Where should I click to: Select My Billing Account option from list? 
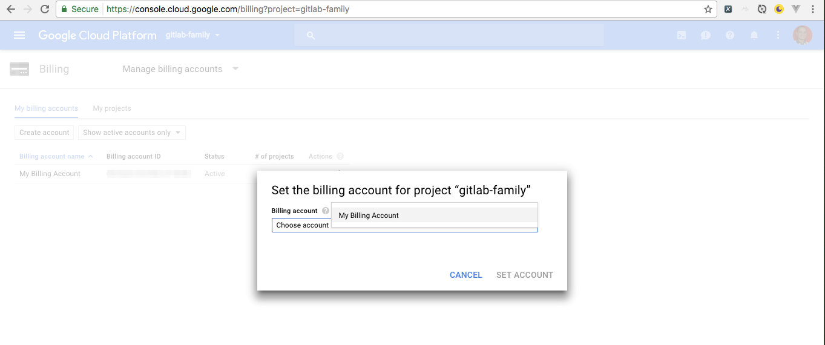tap(434, 215)
